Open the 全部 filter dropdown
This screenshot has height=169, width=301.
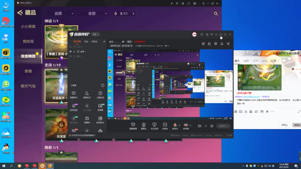tap(97, 14)
